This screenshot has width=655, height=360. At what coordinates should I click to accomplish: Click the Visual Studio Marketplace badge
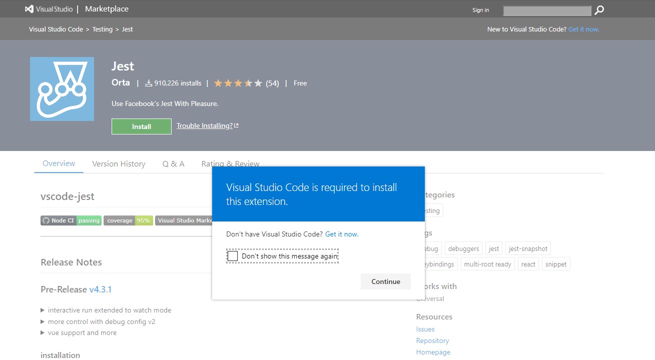[184, 220]
